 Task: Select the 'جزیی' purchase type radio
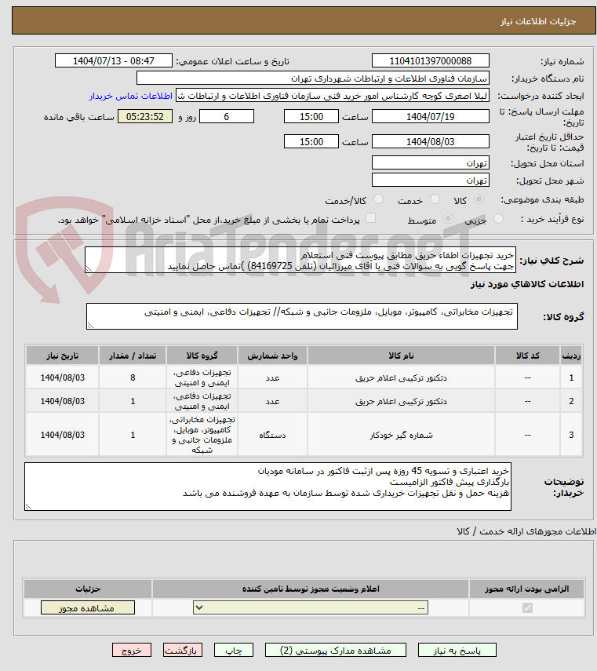[x=498, y=219]
